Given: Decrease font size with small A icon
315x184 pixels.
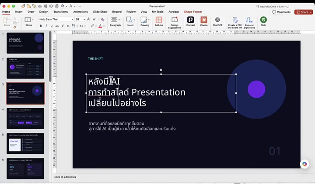Looking at the screenshot, I should coord(94,20).
